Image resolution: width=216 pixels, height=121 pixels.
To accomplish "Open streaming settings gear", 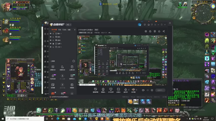I will click(x=152, y=90).
